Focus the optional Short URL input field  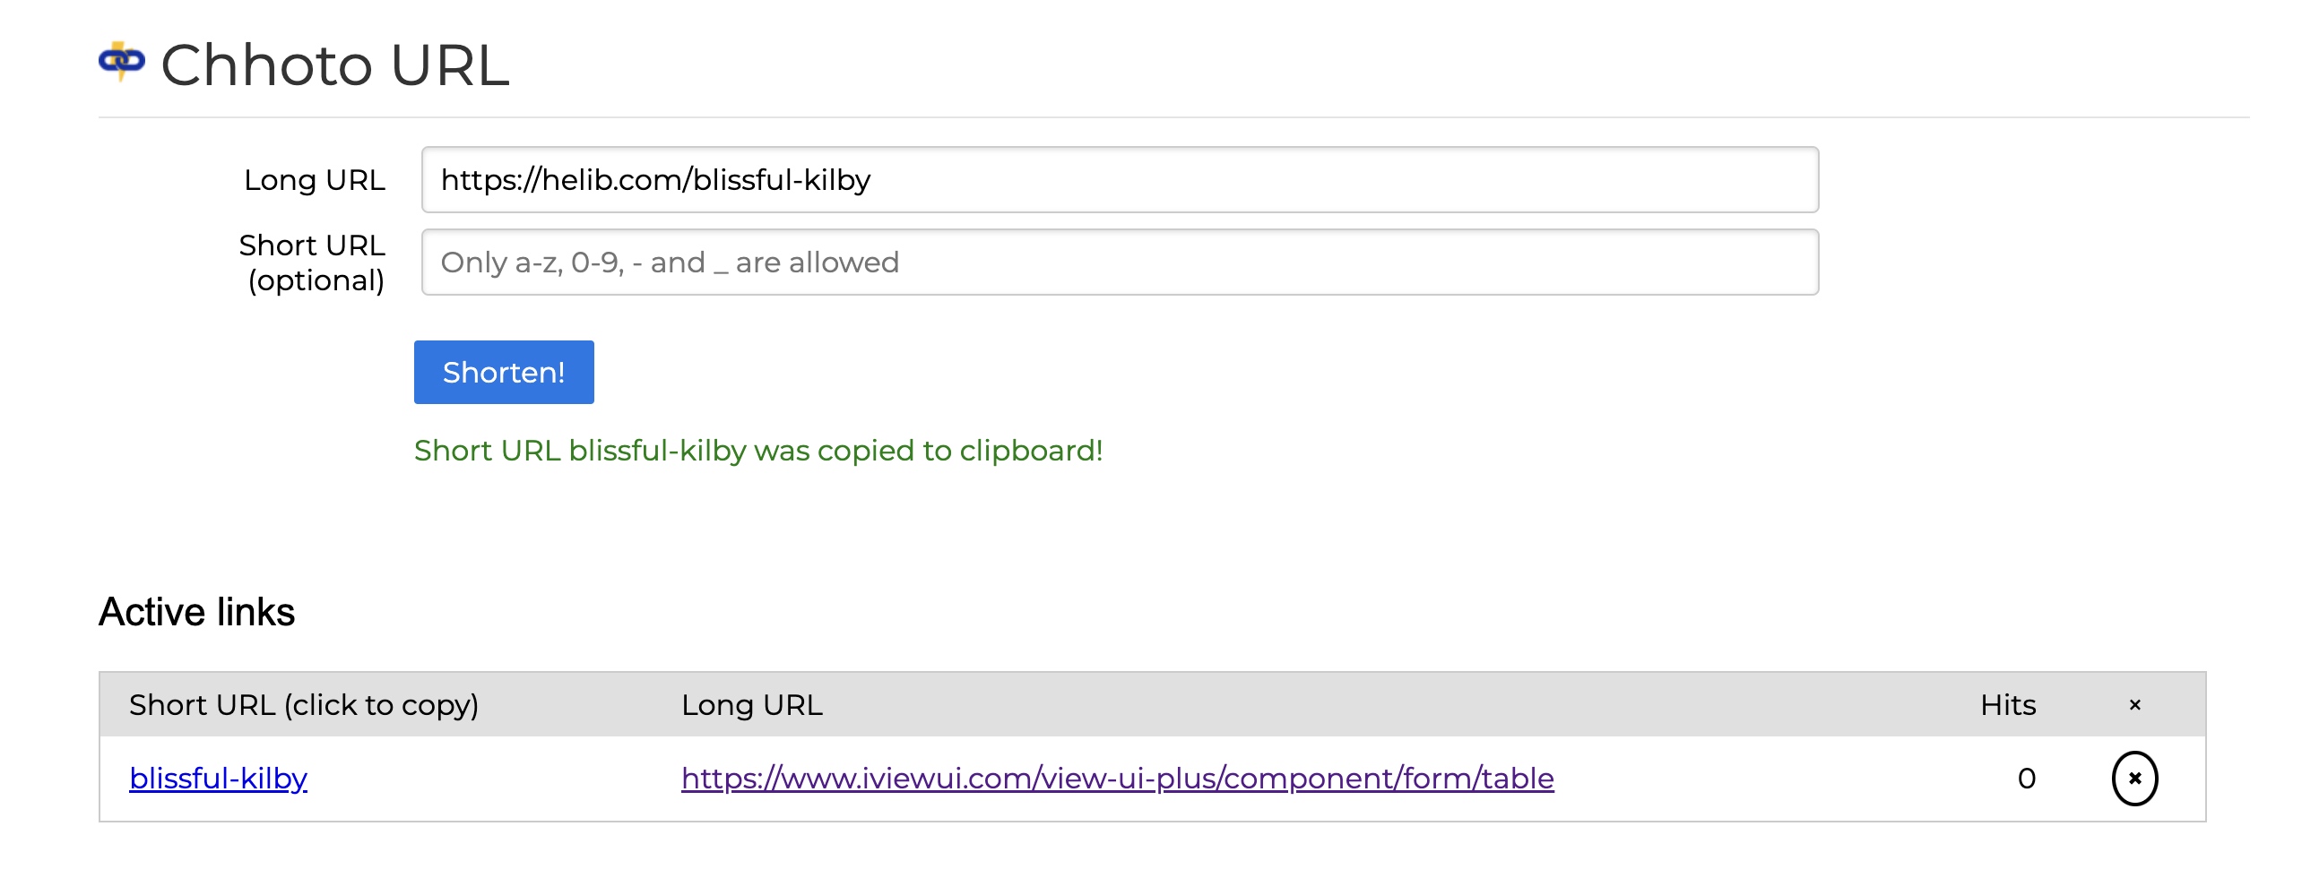coord(1119,263)
